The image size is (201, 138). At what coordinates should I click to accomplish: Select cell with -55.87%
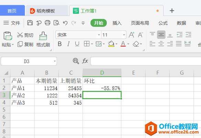[x=102, y=88]
